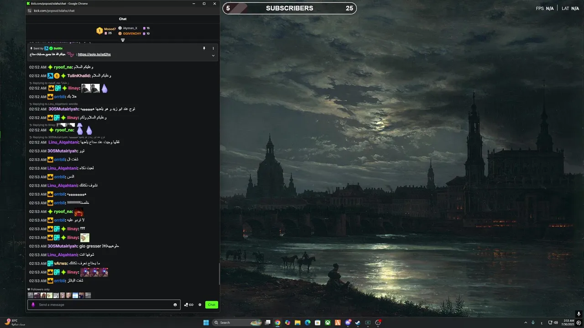Click the Chrome address bar URL

coord(54,10)
